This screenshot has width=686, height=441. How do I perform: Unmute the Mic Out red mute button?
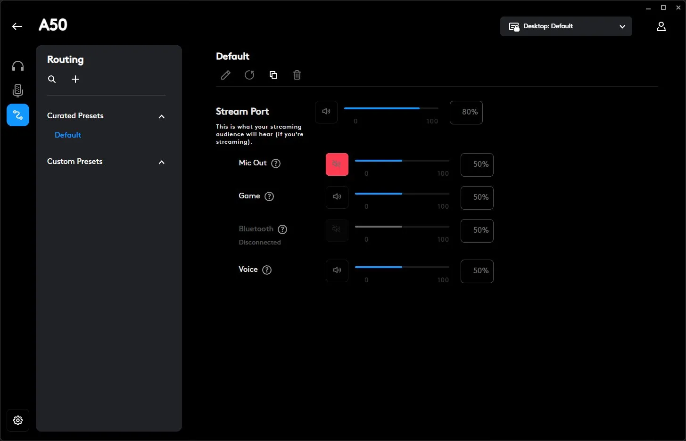click(337, 164)
